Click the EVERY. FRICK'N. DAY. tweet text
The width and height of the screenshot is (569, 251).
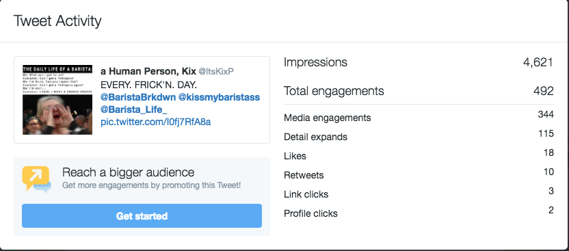(149, 85)
